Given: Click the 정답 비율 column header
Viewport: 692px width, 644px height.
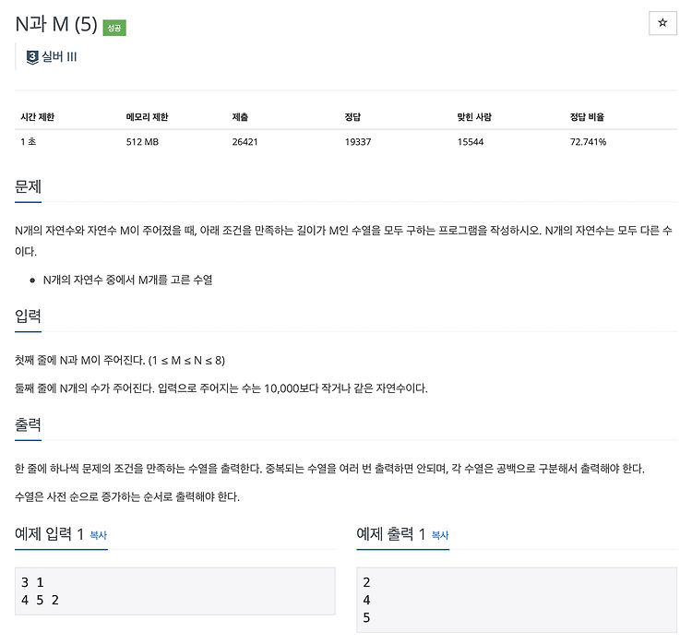Looking at the screenshot, I should [587, 117].
